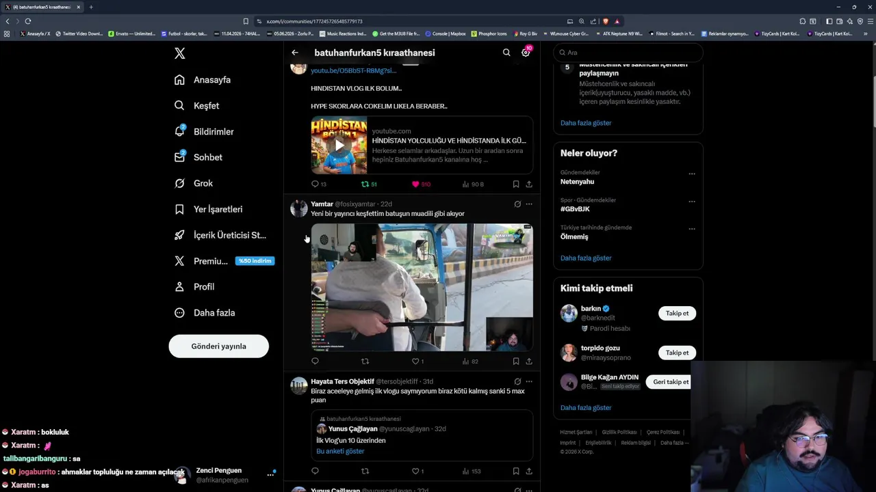Viewport: 876px width, 492px height.
Task: Repost Yamtar's post
Action: point(365,361)
